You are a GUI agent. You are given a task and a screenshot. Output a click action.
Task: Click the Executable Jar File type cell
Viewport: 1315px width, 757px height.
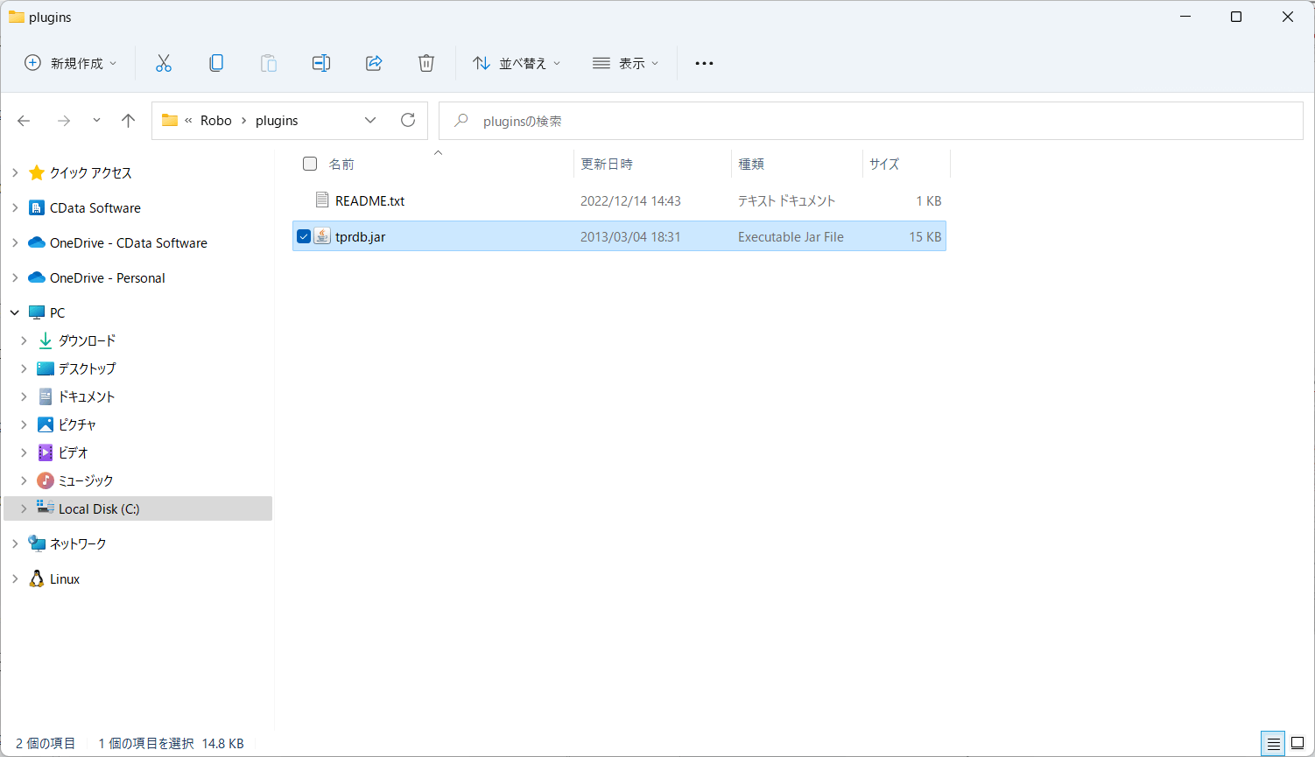coord(791,236)
